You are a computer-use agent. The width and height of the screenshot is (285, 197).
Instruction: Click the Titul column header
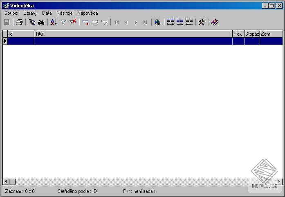pos(133,34)
